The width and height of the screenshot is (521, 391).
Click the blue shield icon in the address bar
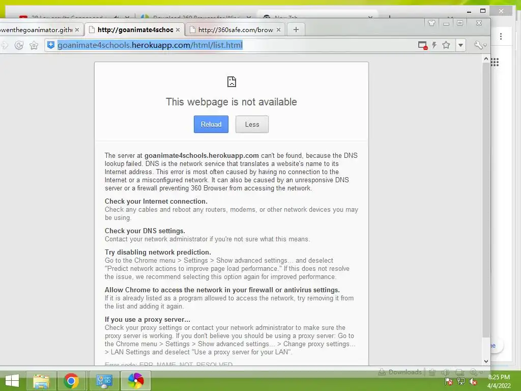(x=51, y=45)
